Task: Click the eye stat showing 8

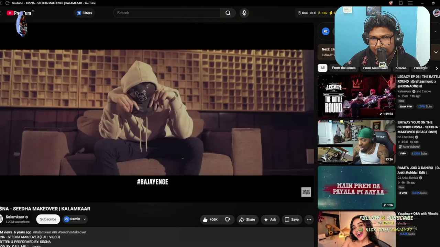Action: pos(313,13)
